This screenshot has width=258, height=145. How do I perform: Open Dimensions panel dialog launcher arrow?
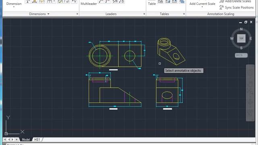tap(77, 14)
